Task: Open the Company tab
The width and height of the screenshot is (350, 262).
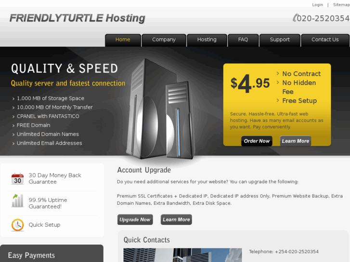Action: 164,40
